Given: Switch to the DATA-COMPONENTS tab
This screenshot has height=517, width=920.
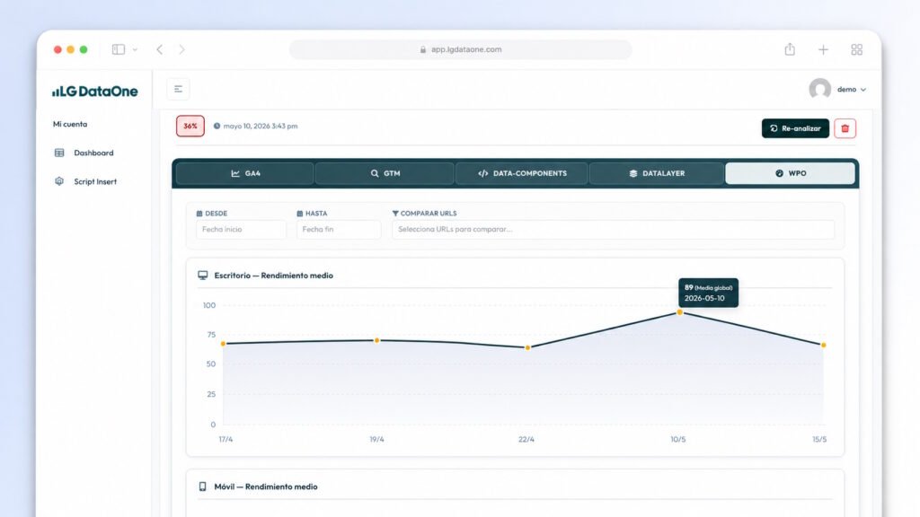Looking at the screenshot, I should click(522, 173).
